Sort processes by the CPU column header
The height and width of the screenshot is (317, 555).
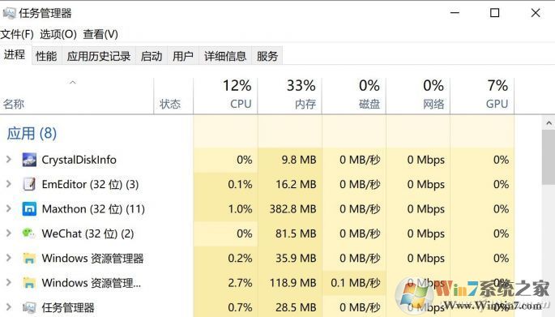(225, 95)
